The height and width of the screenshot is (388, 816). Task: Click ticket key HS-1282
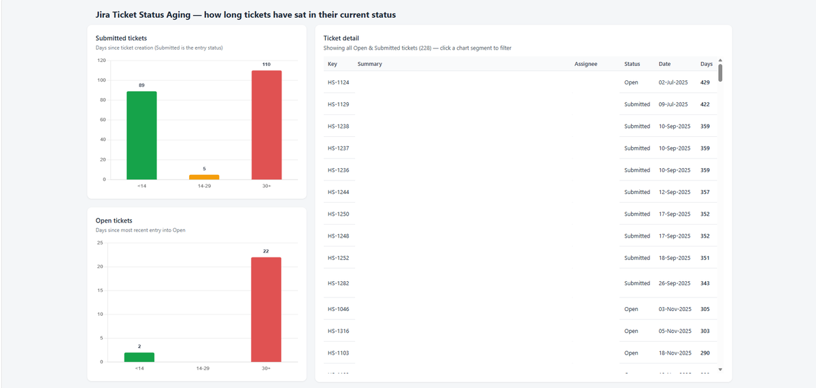tap(338, 283)
